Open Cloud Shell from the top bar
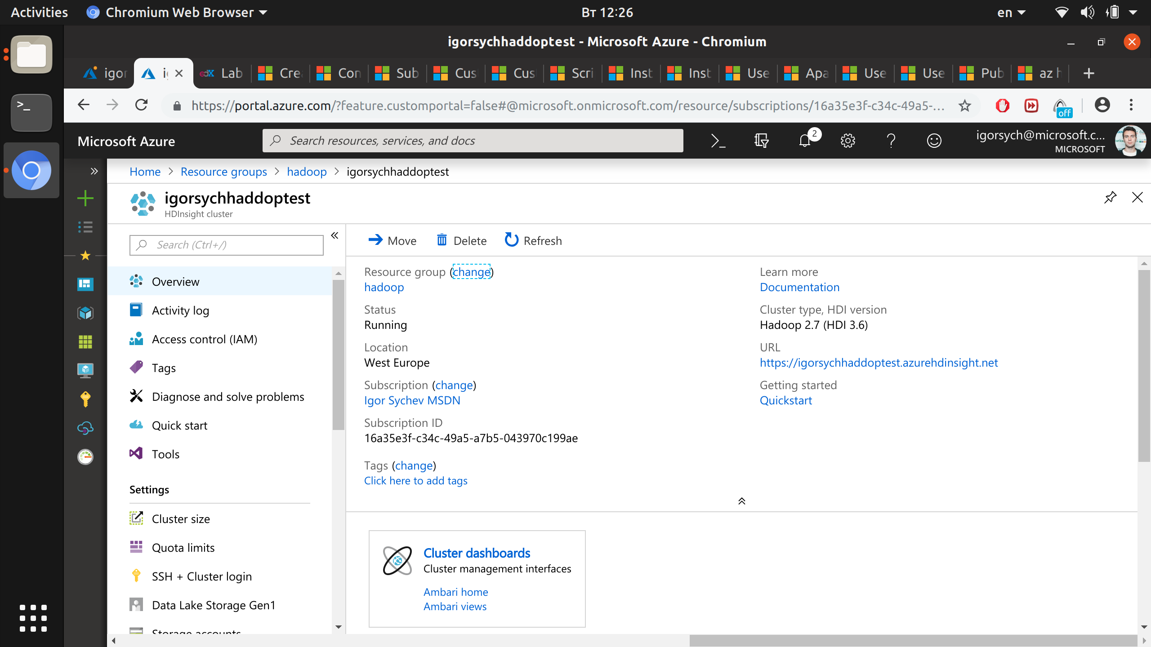This screenshot has height=647, width=1151. 718,140
